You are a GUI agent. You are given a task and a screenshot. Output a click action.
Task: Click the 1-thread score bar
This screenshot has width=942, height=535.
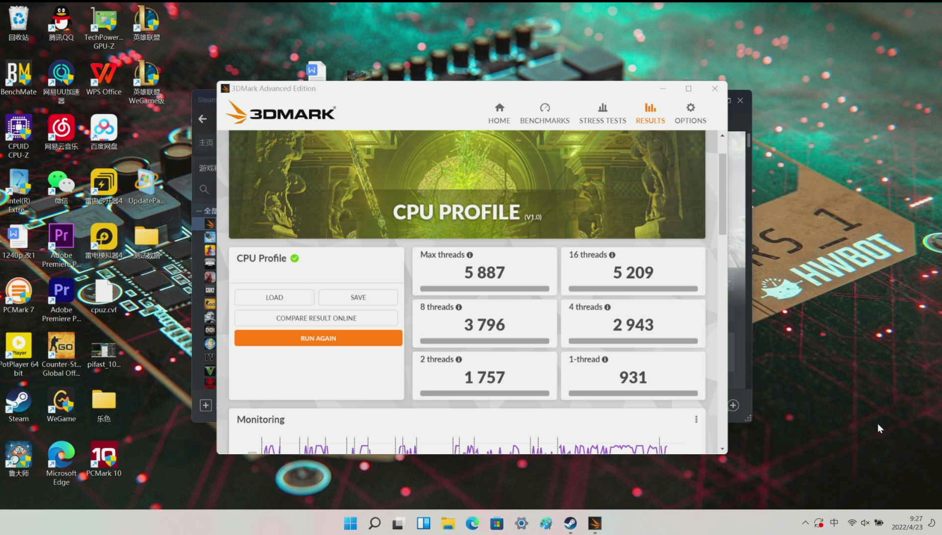pos(633,394)
